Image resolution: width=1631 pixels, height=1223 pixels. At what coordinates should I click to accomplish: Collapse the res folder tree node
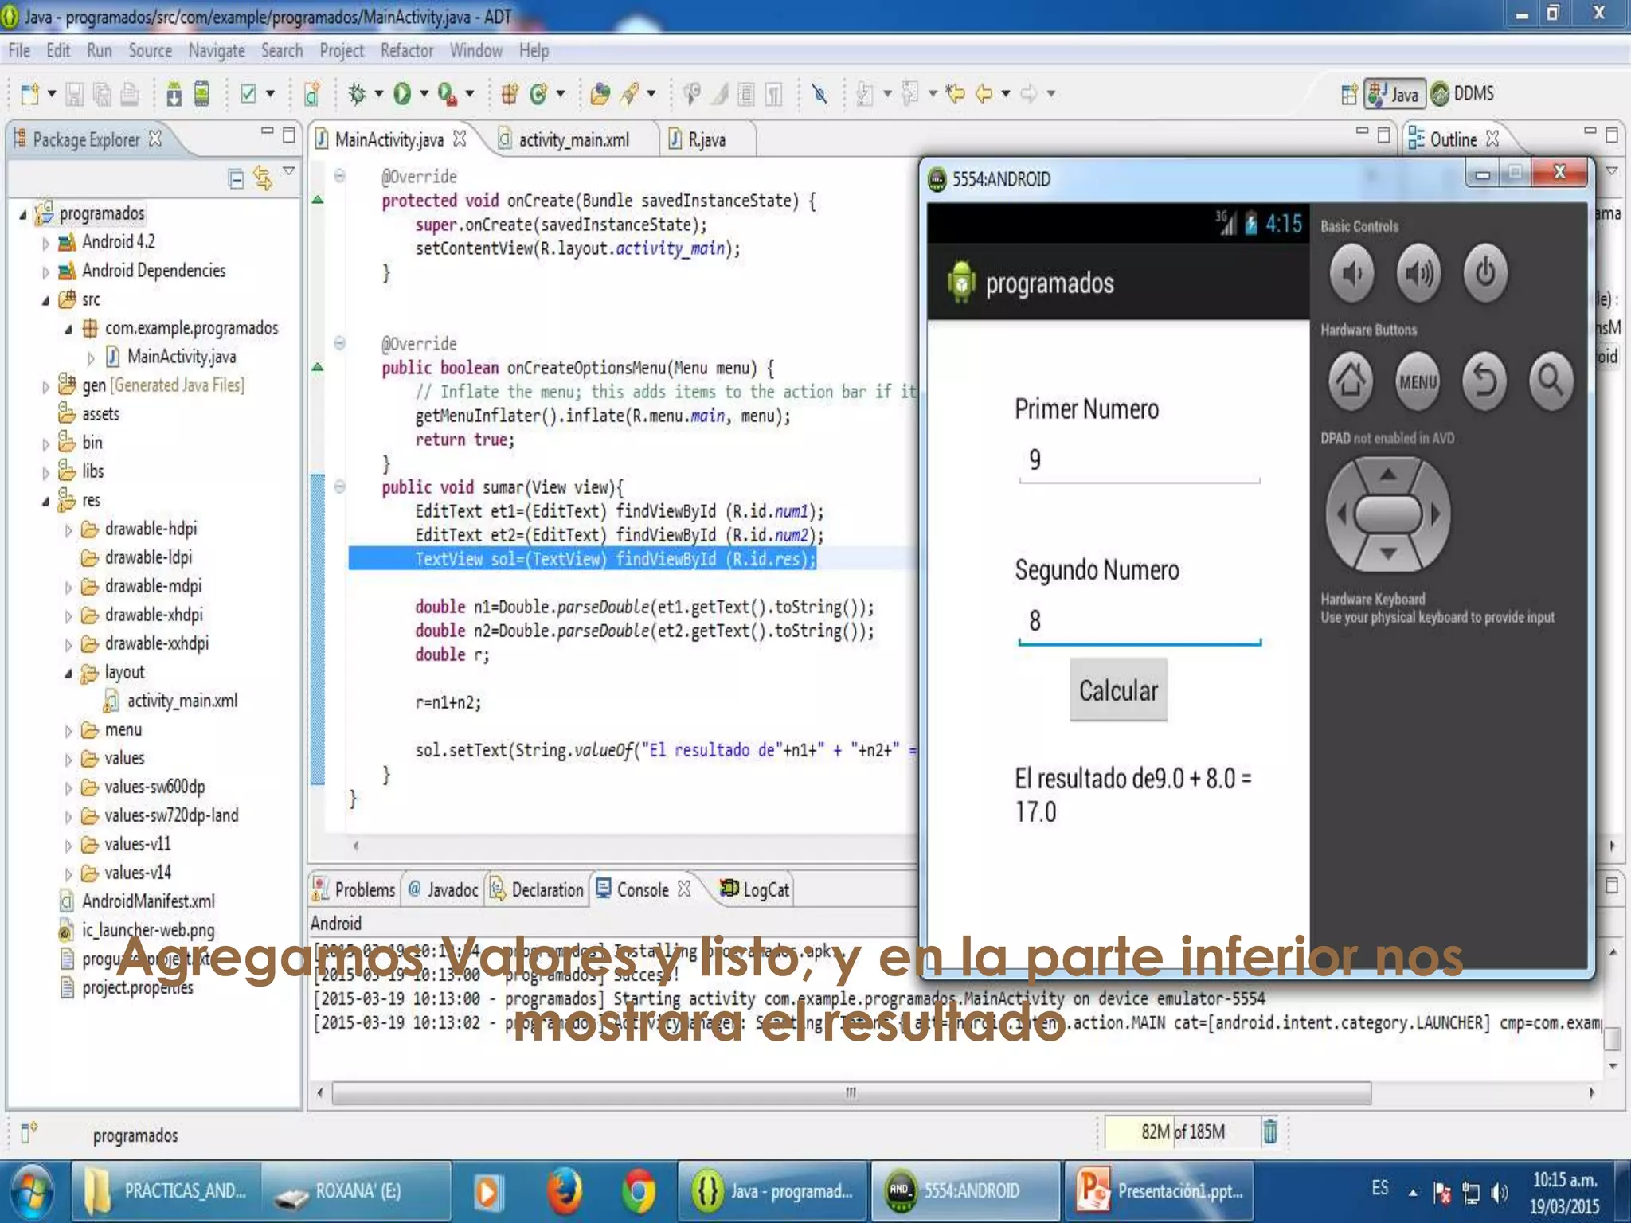(45, 502)
